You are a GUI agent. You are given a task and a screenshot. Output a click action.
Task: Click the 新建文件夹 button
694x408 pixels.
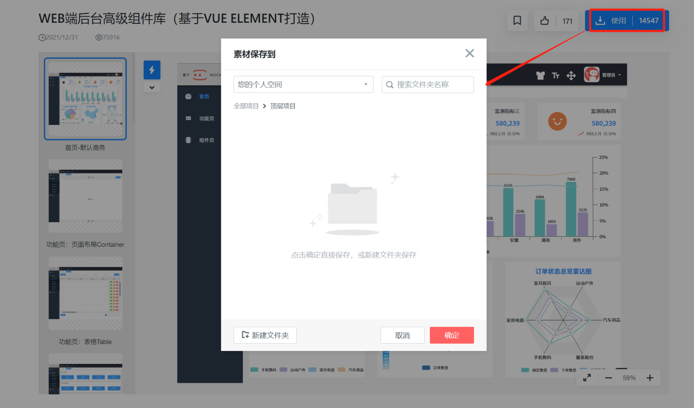pyautogui.click(x=265, y=335)
